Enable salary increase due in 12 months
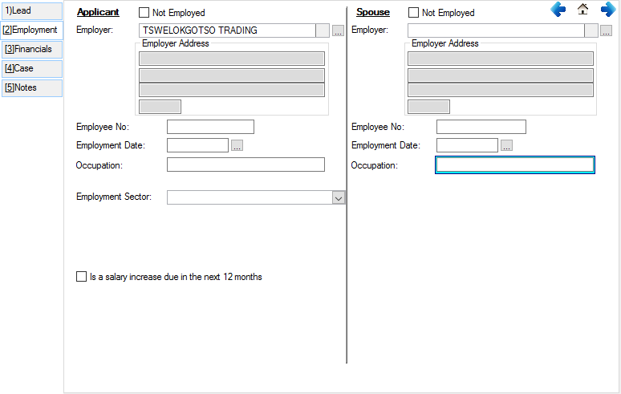The width and height of the screenshot is (621, 394). 81,277
